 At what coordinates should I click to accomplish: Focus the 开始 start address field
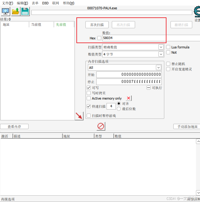coord(129,74)
